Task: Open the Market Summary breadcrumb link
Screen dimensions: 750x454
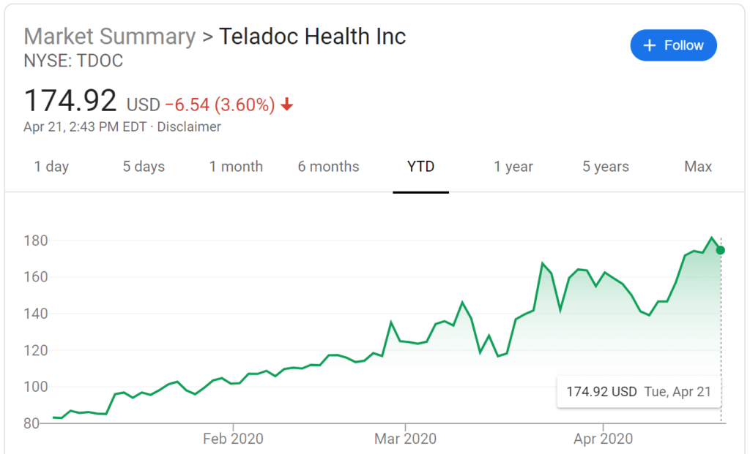Action: [x=109, y=36]
